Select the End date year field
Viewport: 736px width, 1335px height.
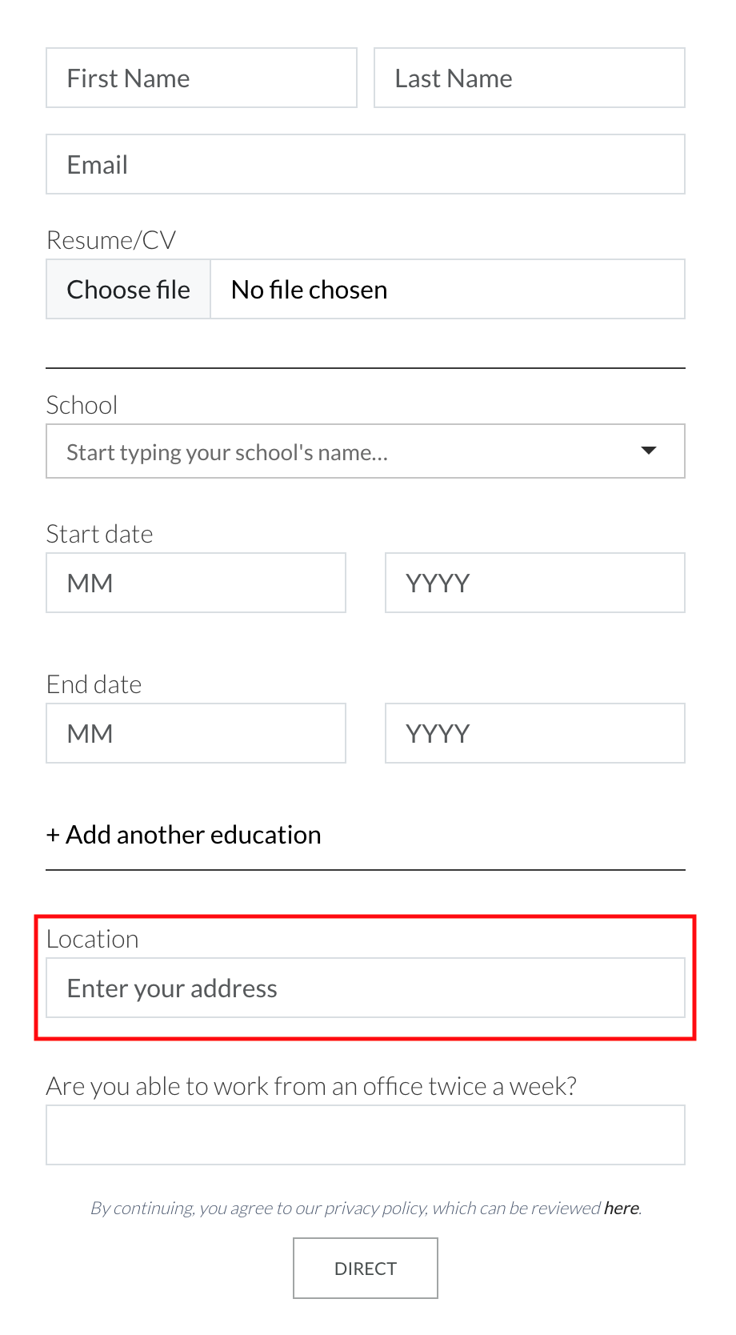click(x=534, y=733)
